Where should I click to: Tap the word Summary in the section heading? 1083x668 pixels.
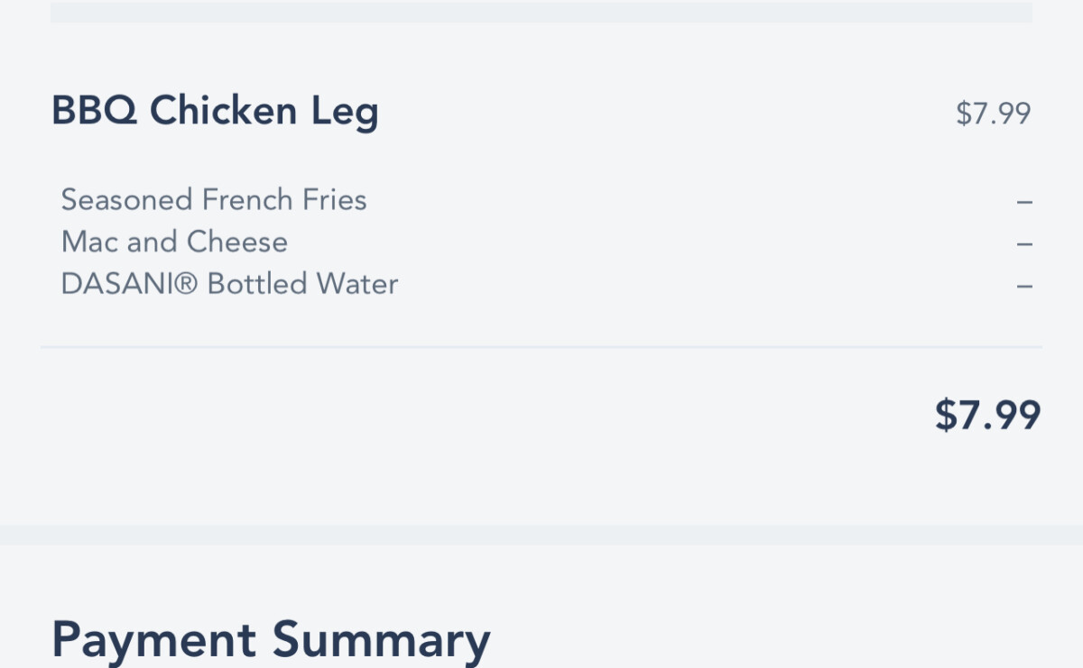381,641
